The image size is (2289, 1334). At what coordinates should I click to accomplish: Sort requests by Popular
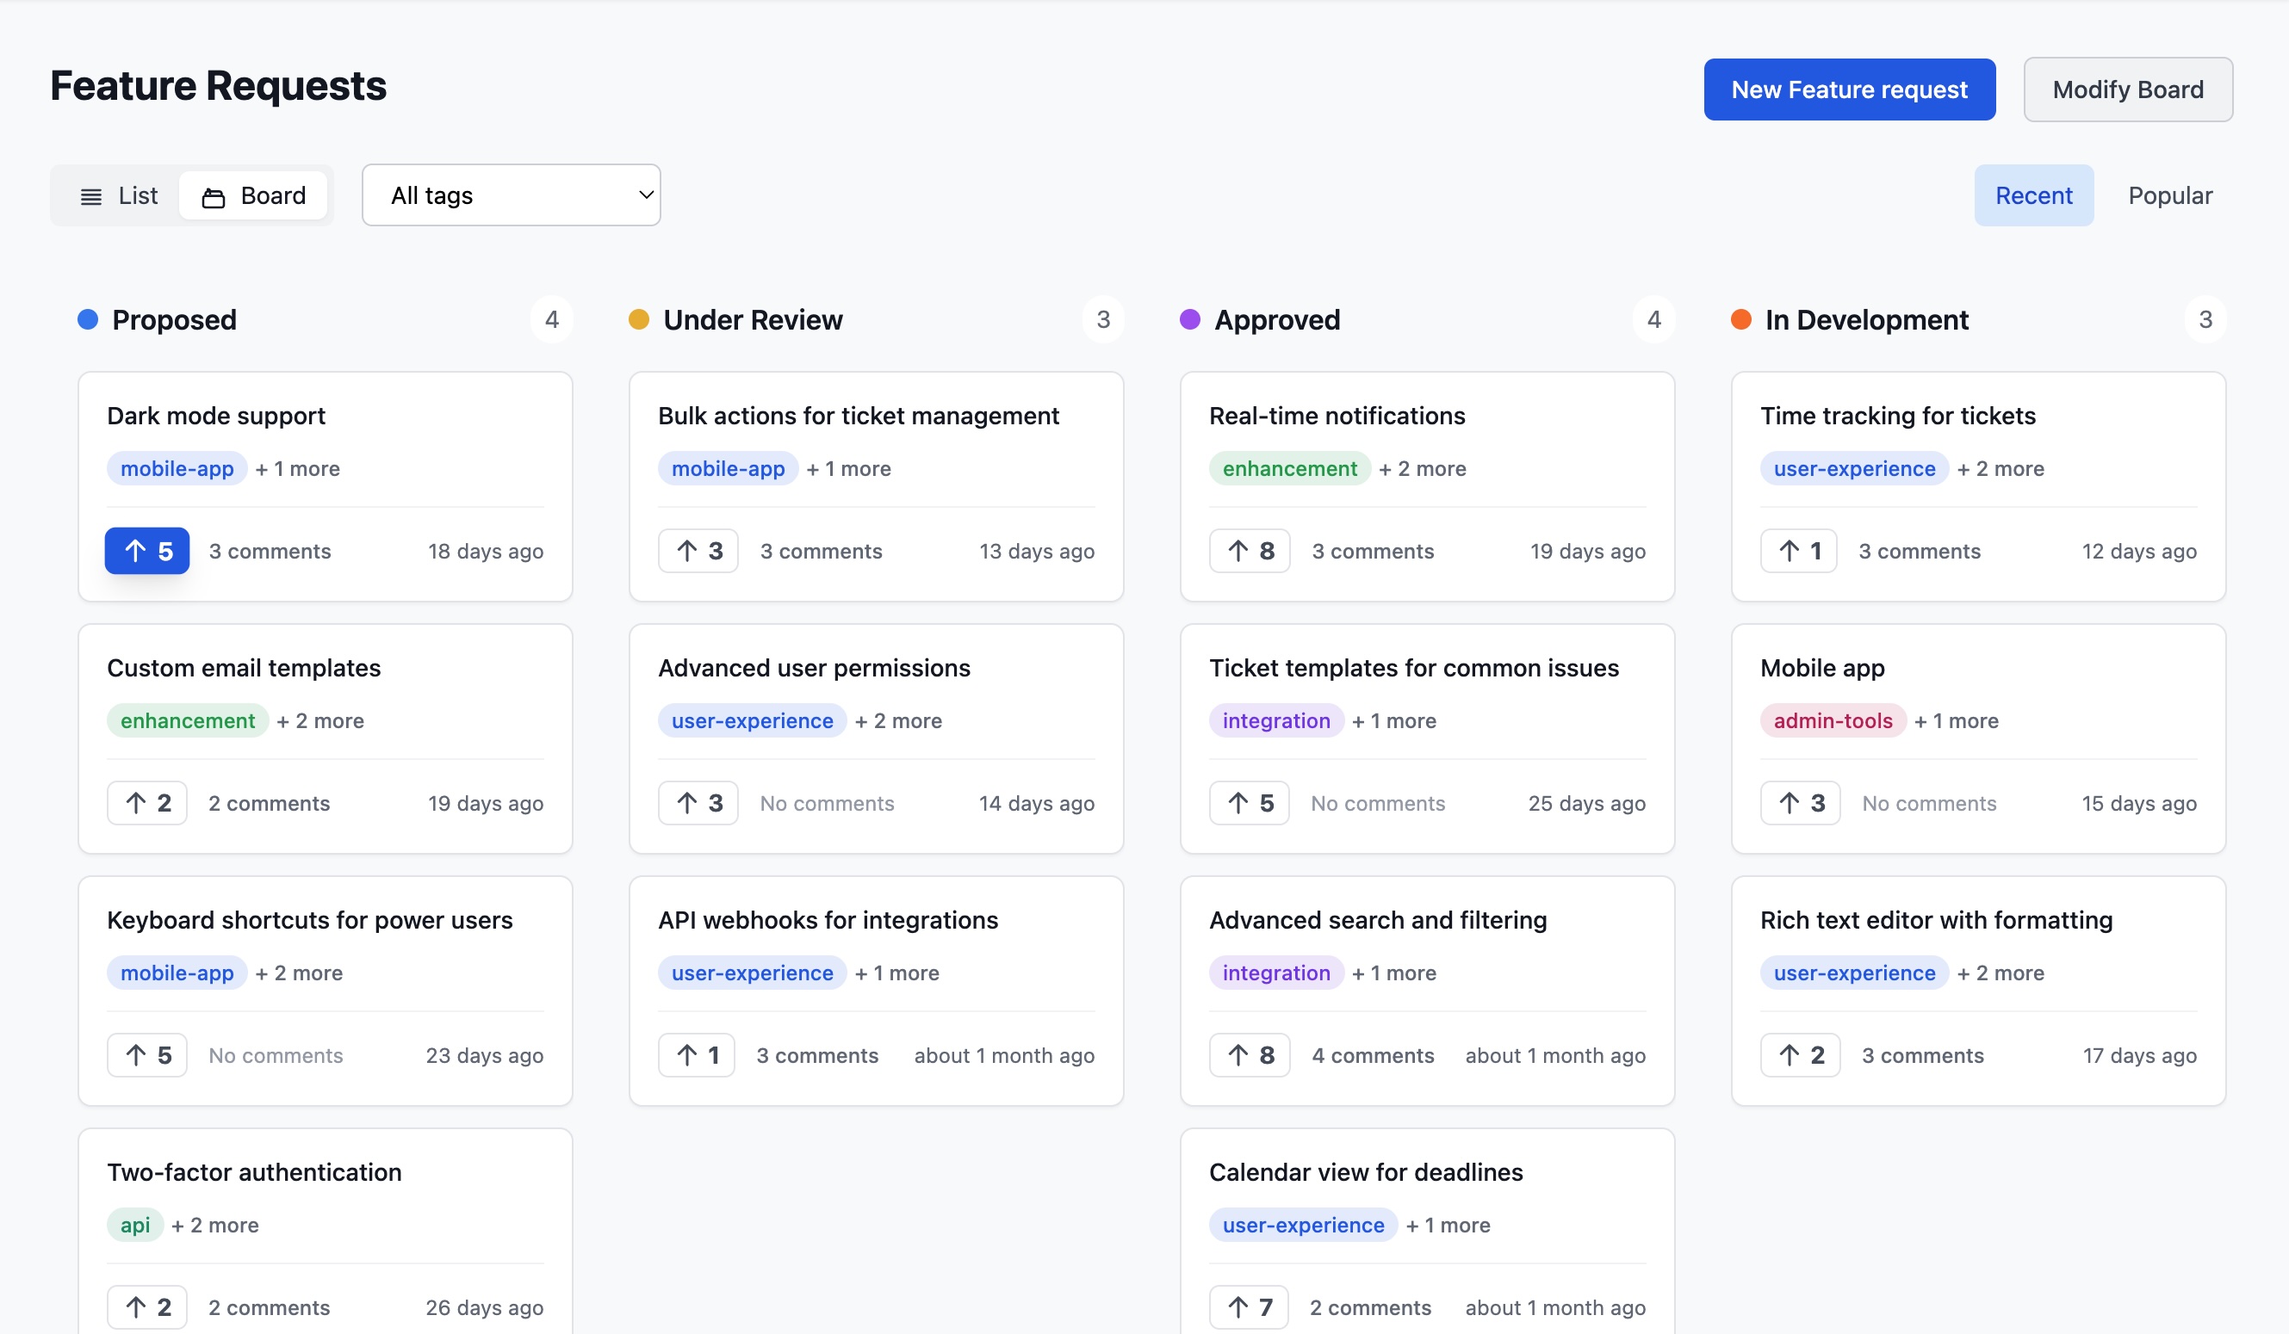pyautogui.click(x=2170, y=195)
